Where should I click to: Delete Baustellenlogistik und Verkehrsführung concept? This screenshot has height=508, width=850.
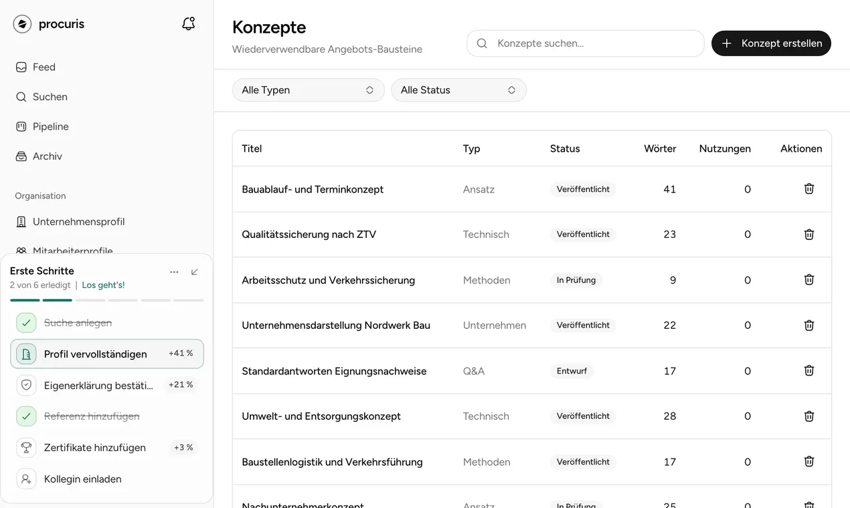pyautogui.click(x=809, y=462)
